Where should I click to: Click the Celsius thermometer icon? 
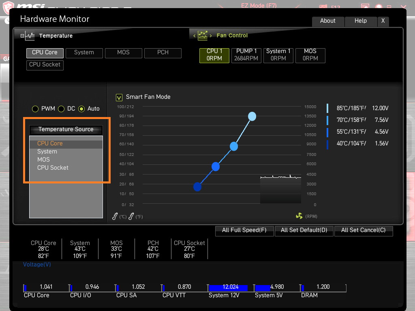click(115, 217)
